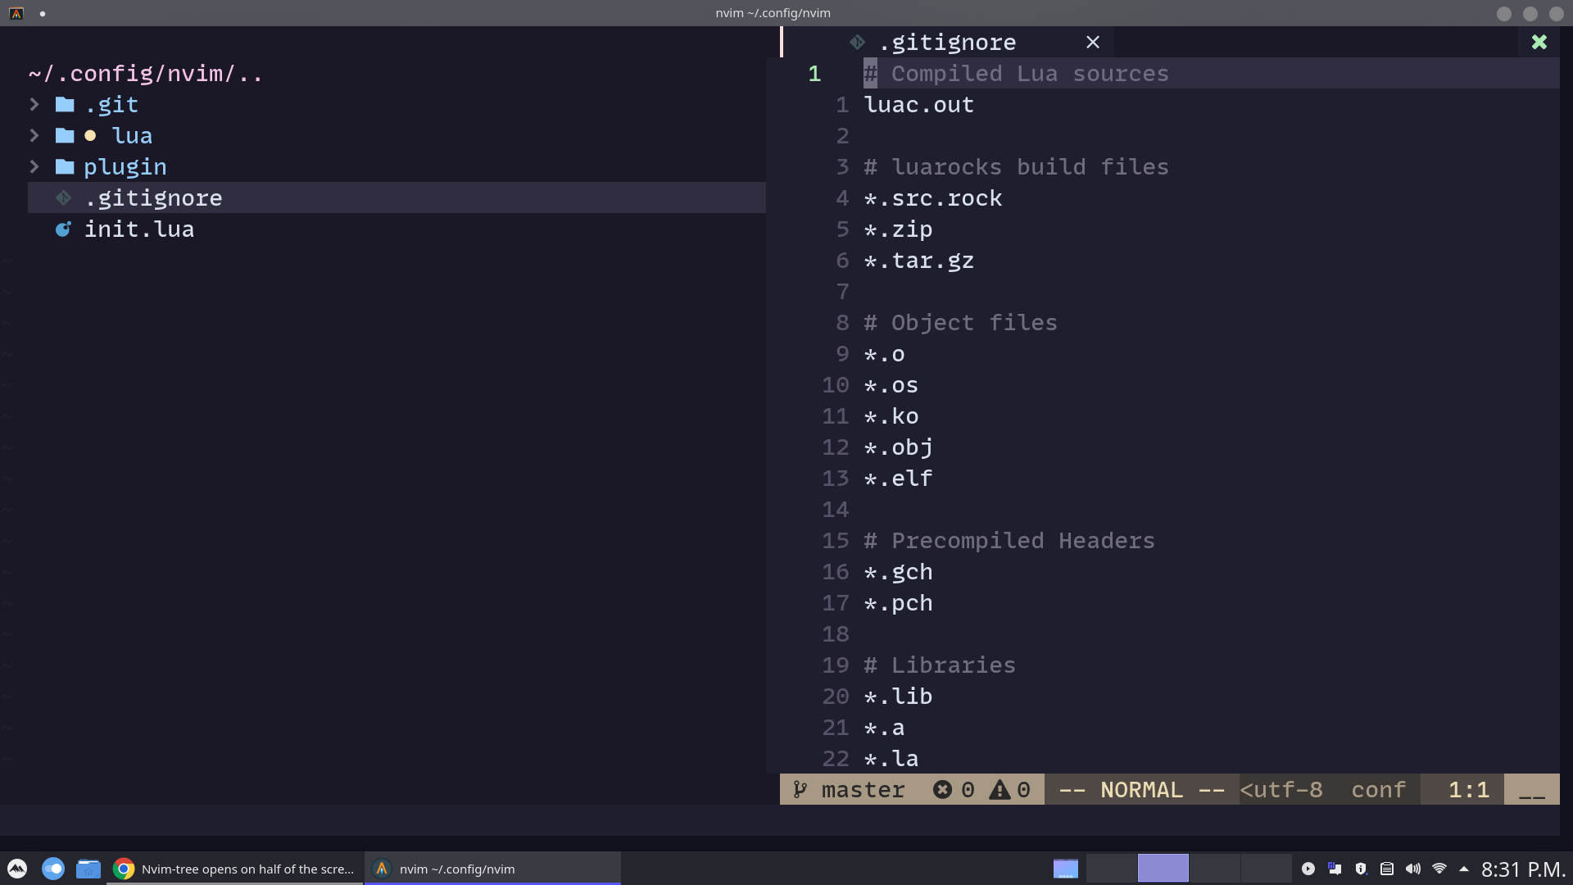Close the .gitignore tab with its X
Viewport: 1573px width, 885px height.
tap(1093, 42)
